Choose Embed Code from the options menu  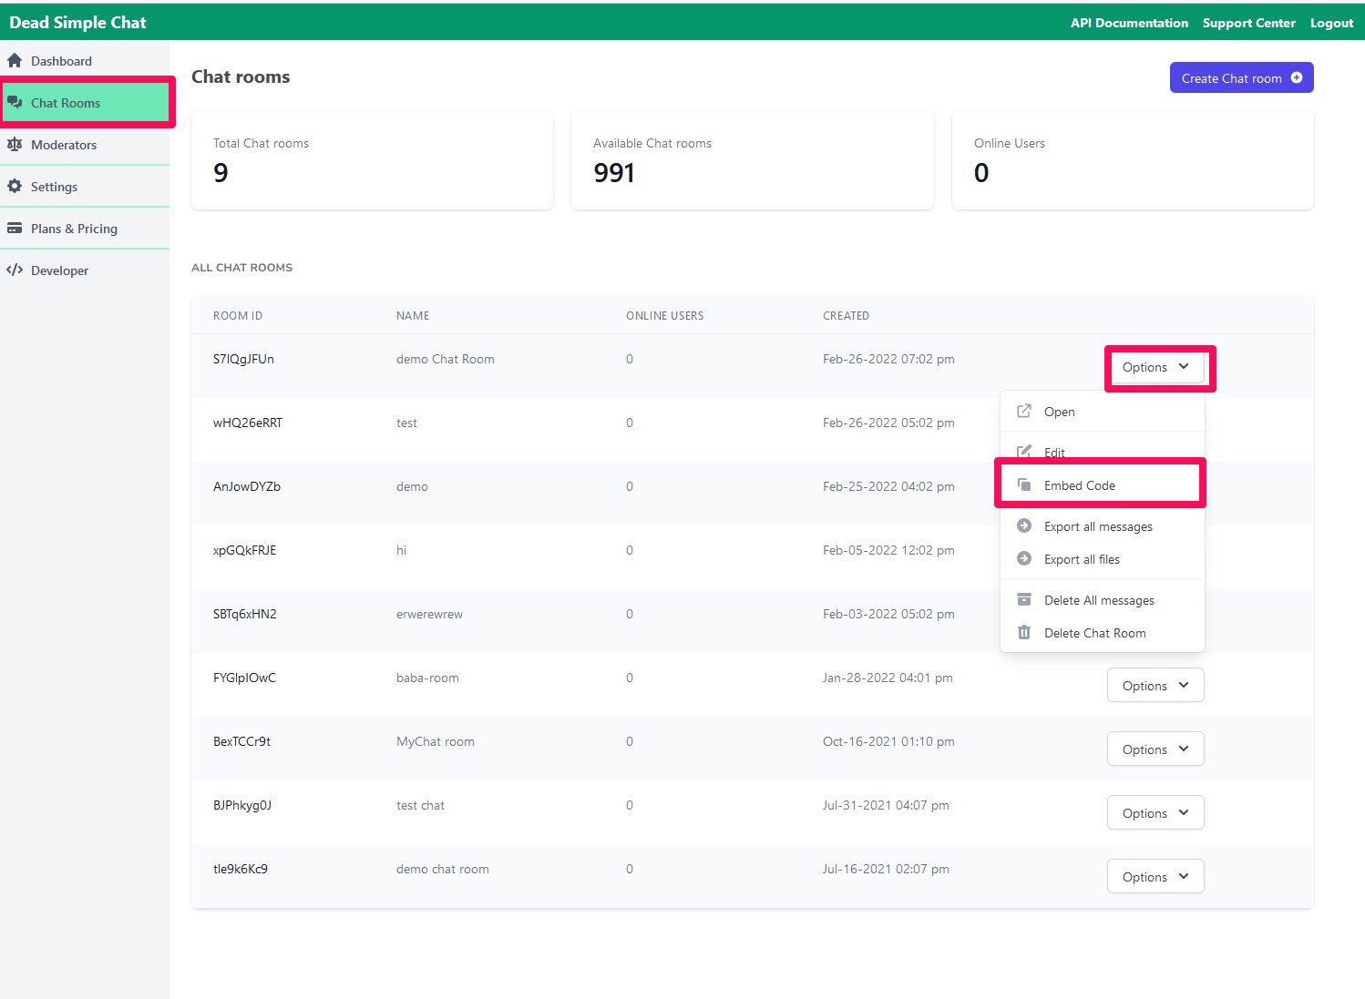click(x=1103, y=485)
